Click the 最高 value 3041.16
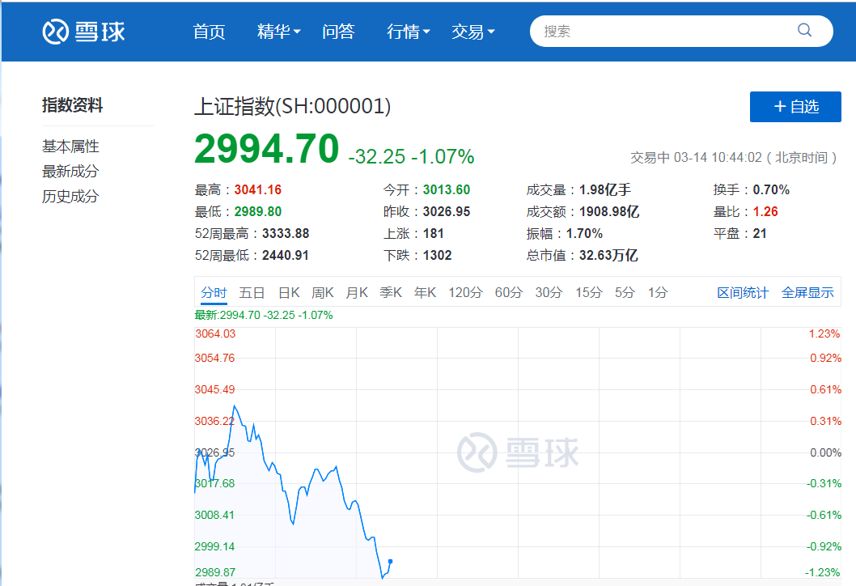The width and height of the screenshot is (856, 586). pos(257,190)
